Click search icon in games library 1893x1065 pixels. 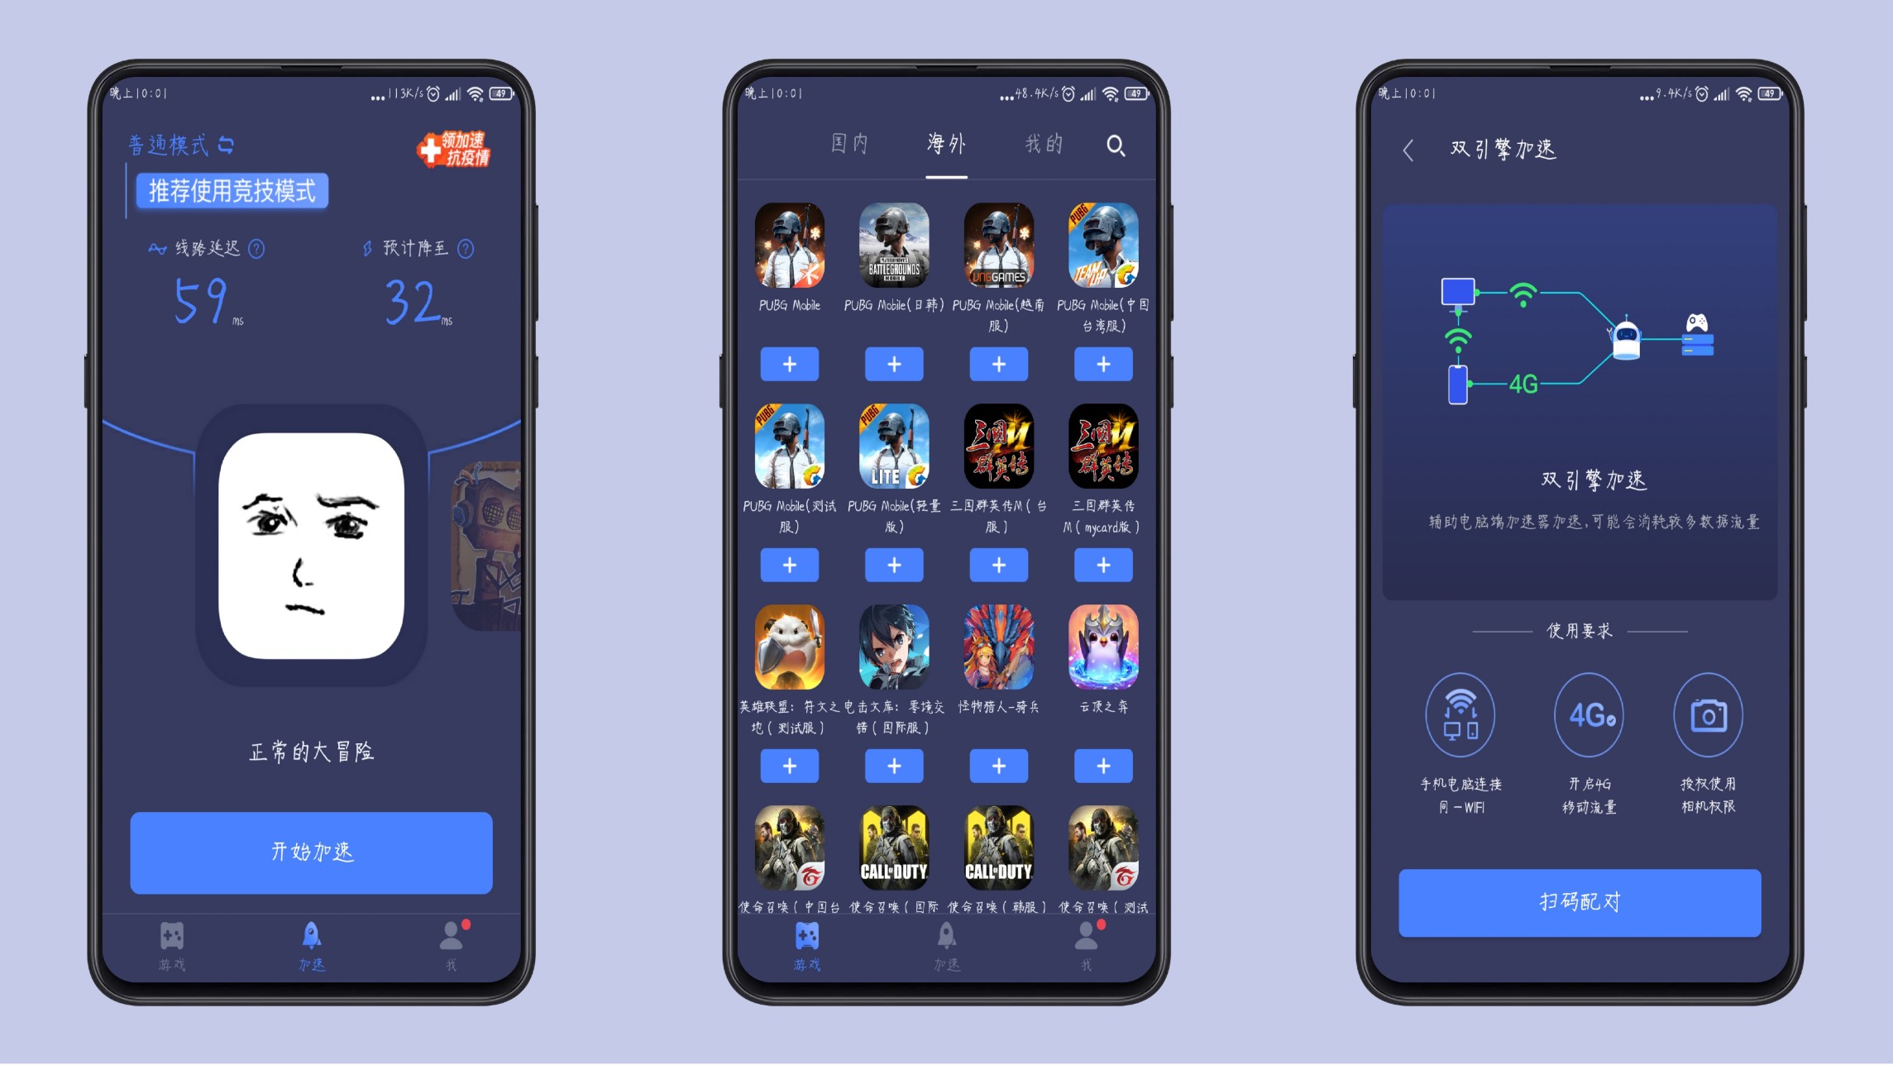coord(1116,147)
